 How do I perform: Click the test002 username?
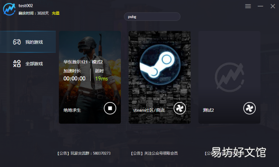[26, 6]
